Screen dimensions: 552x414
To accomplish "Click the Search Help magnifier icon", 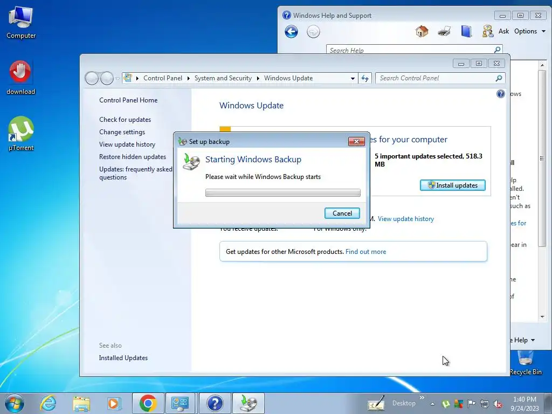I will tap(497, 50).
